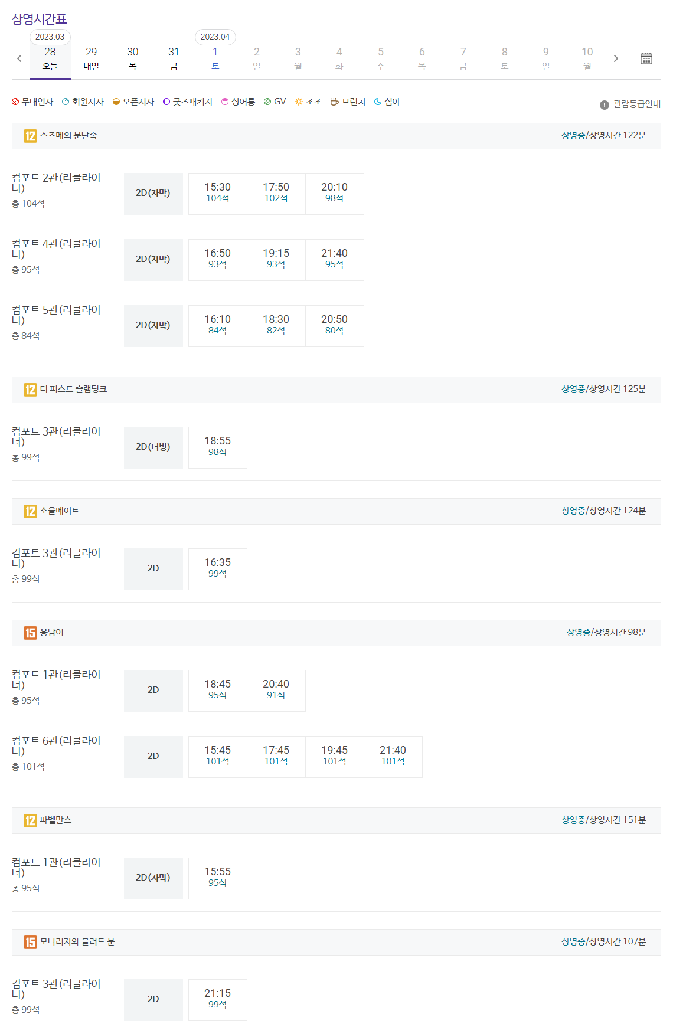This screenshot has height=1024, width=673.
Task: Click the 오픈시사 legend icon
Action: click(x=116, y=102)
